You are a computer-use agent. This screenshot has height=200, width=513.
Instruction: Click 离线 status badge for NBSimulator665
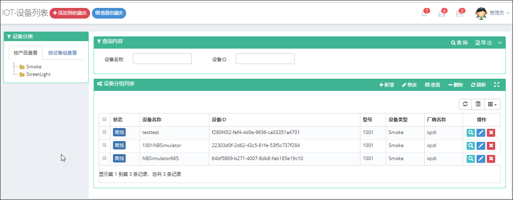coord(119,159)
